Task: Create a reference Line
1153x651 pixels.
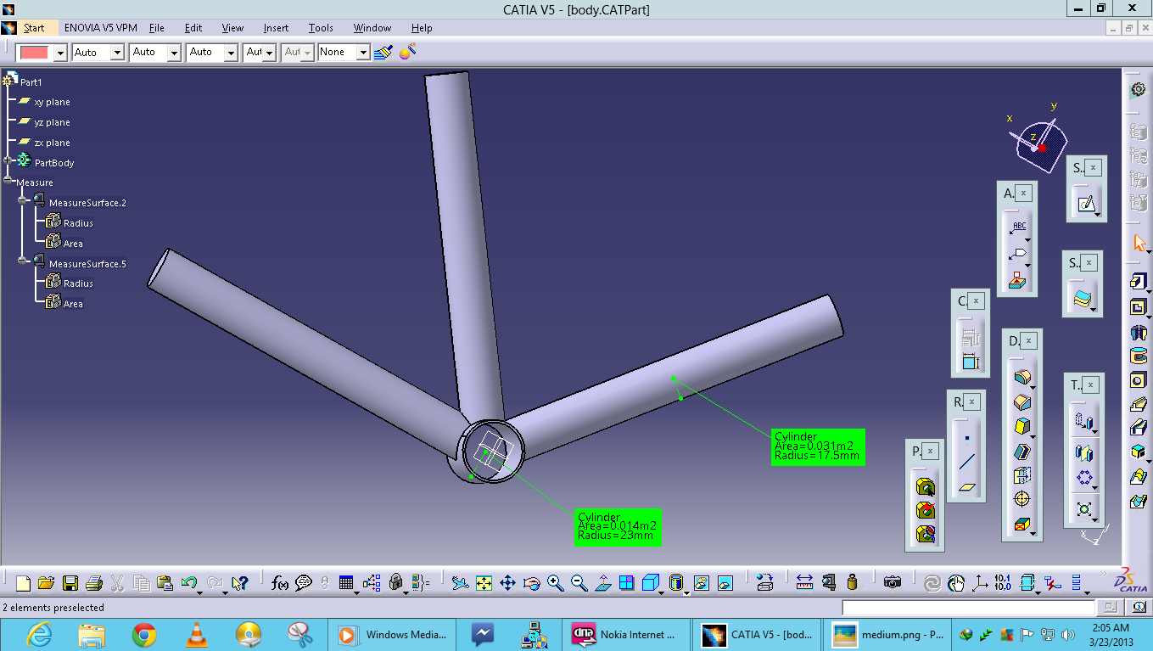Action: point(967,463)
